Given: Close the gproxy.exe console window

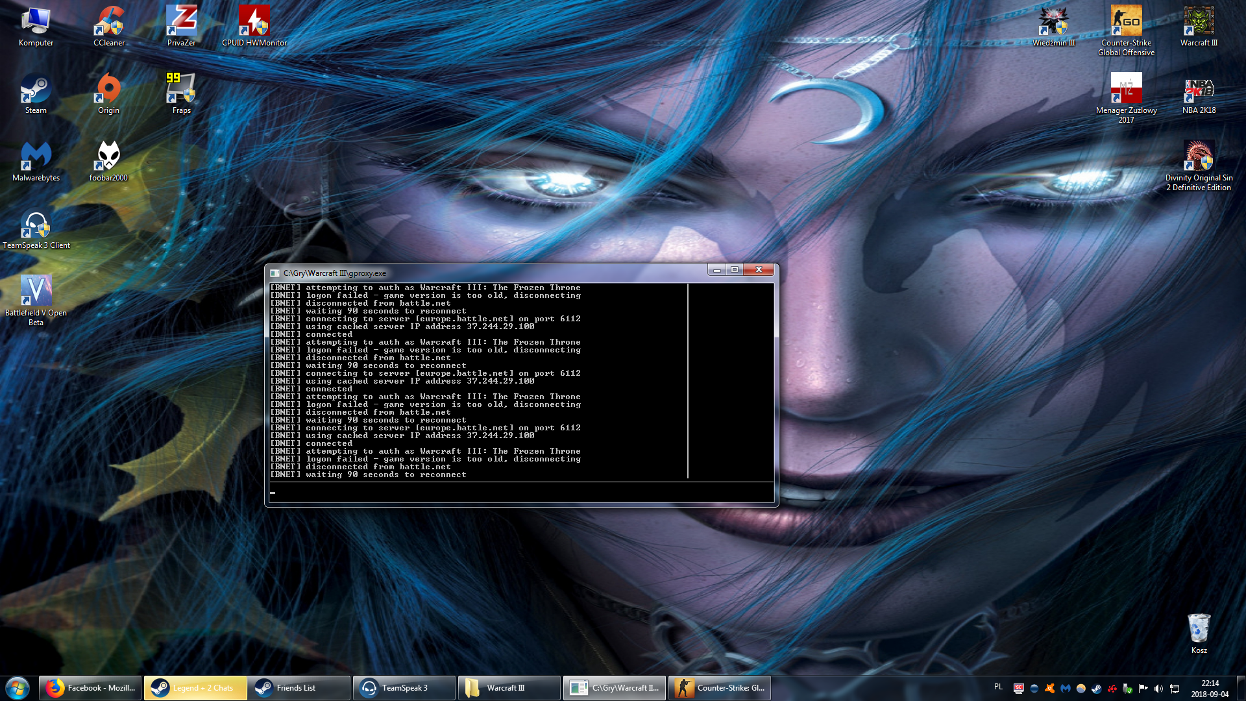Looking at the screenshot, I should tap(759, 270).
